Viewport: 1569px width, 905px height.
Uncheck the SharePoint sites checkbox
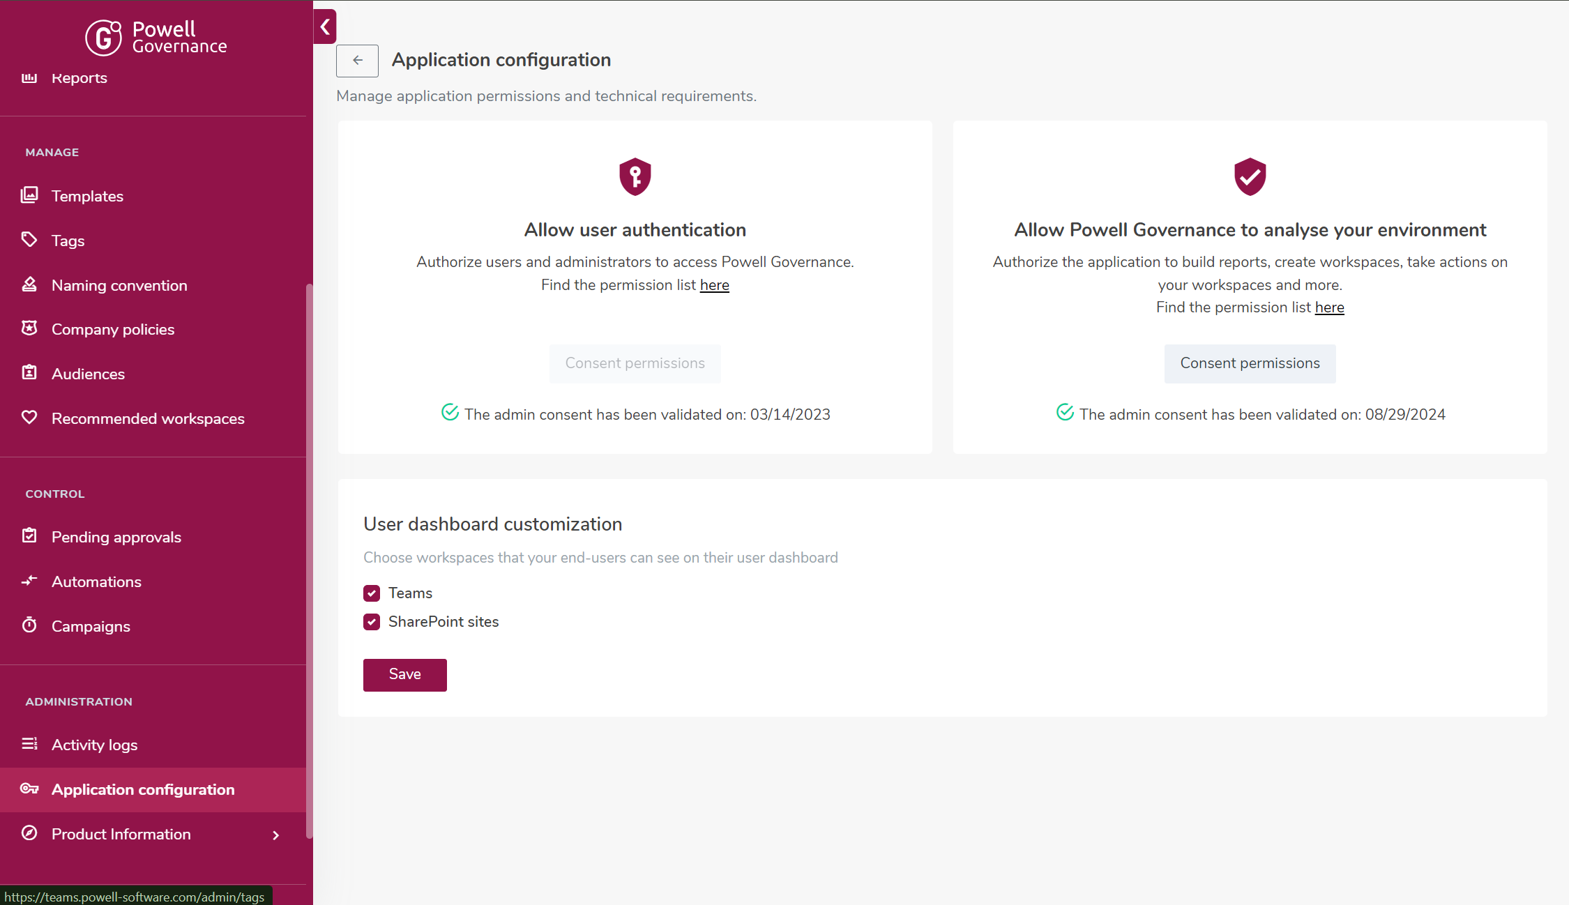click(x=372, y=622)
